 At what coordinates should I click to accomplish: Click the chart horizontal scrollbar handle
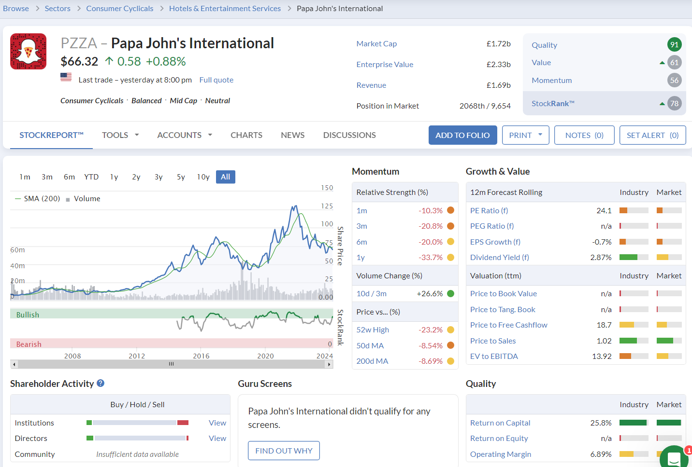pos(172,364)
